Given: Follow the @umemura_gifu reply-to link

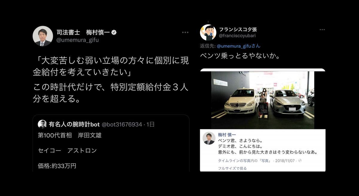Looking at the screenshot, I should pos(238,46).
